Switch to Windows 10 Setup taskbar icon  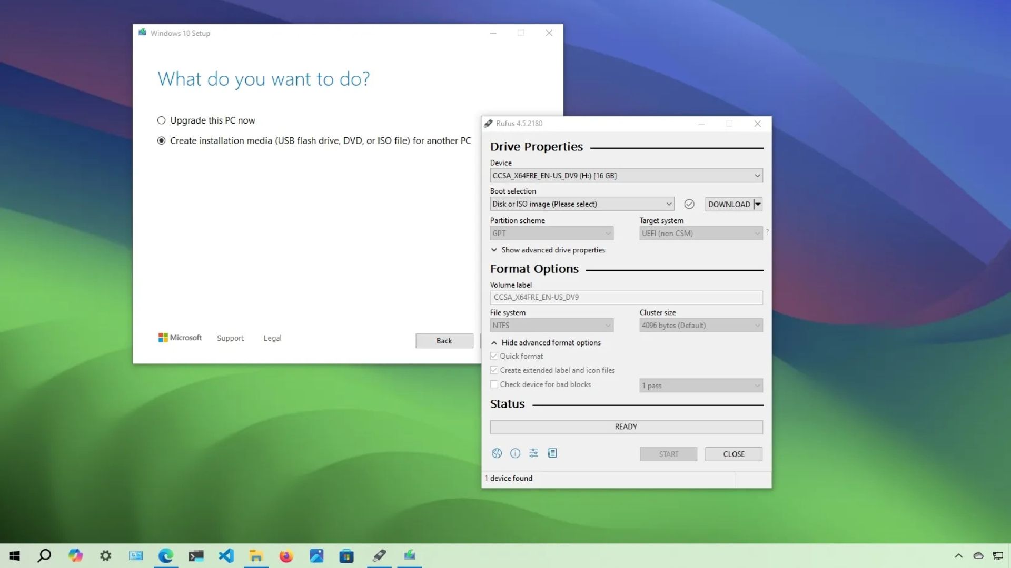410,556
